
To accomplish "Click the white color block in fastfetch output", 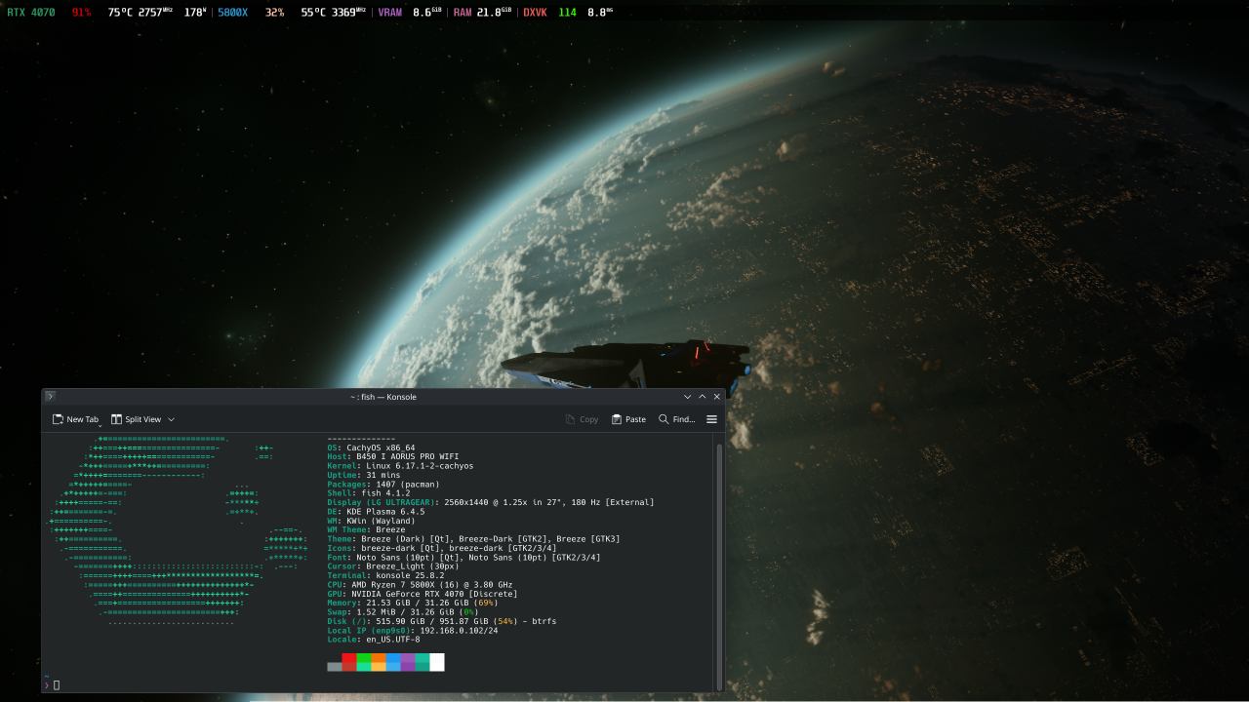I will [437, 662].
